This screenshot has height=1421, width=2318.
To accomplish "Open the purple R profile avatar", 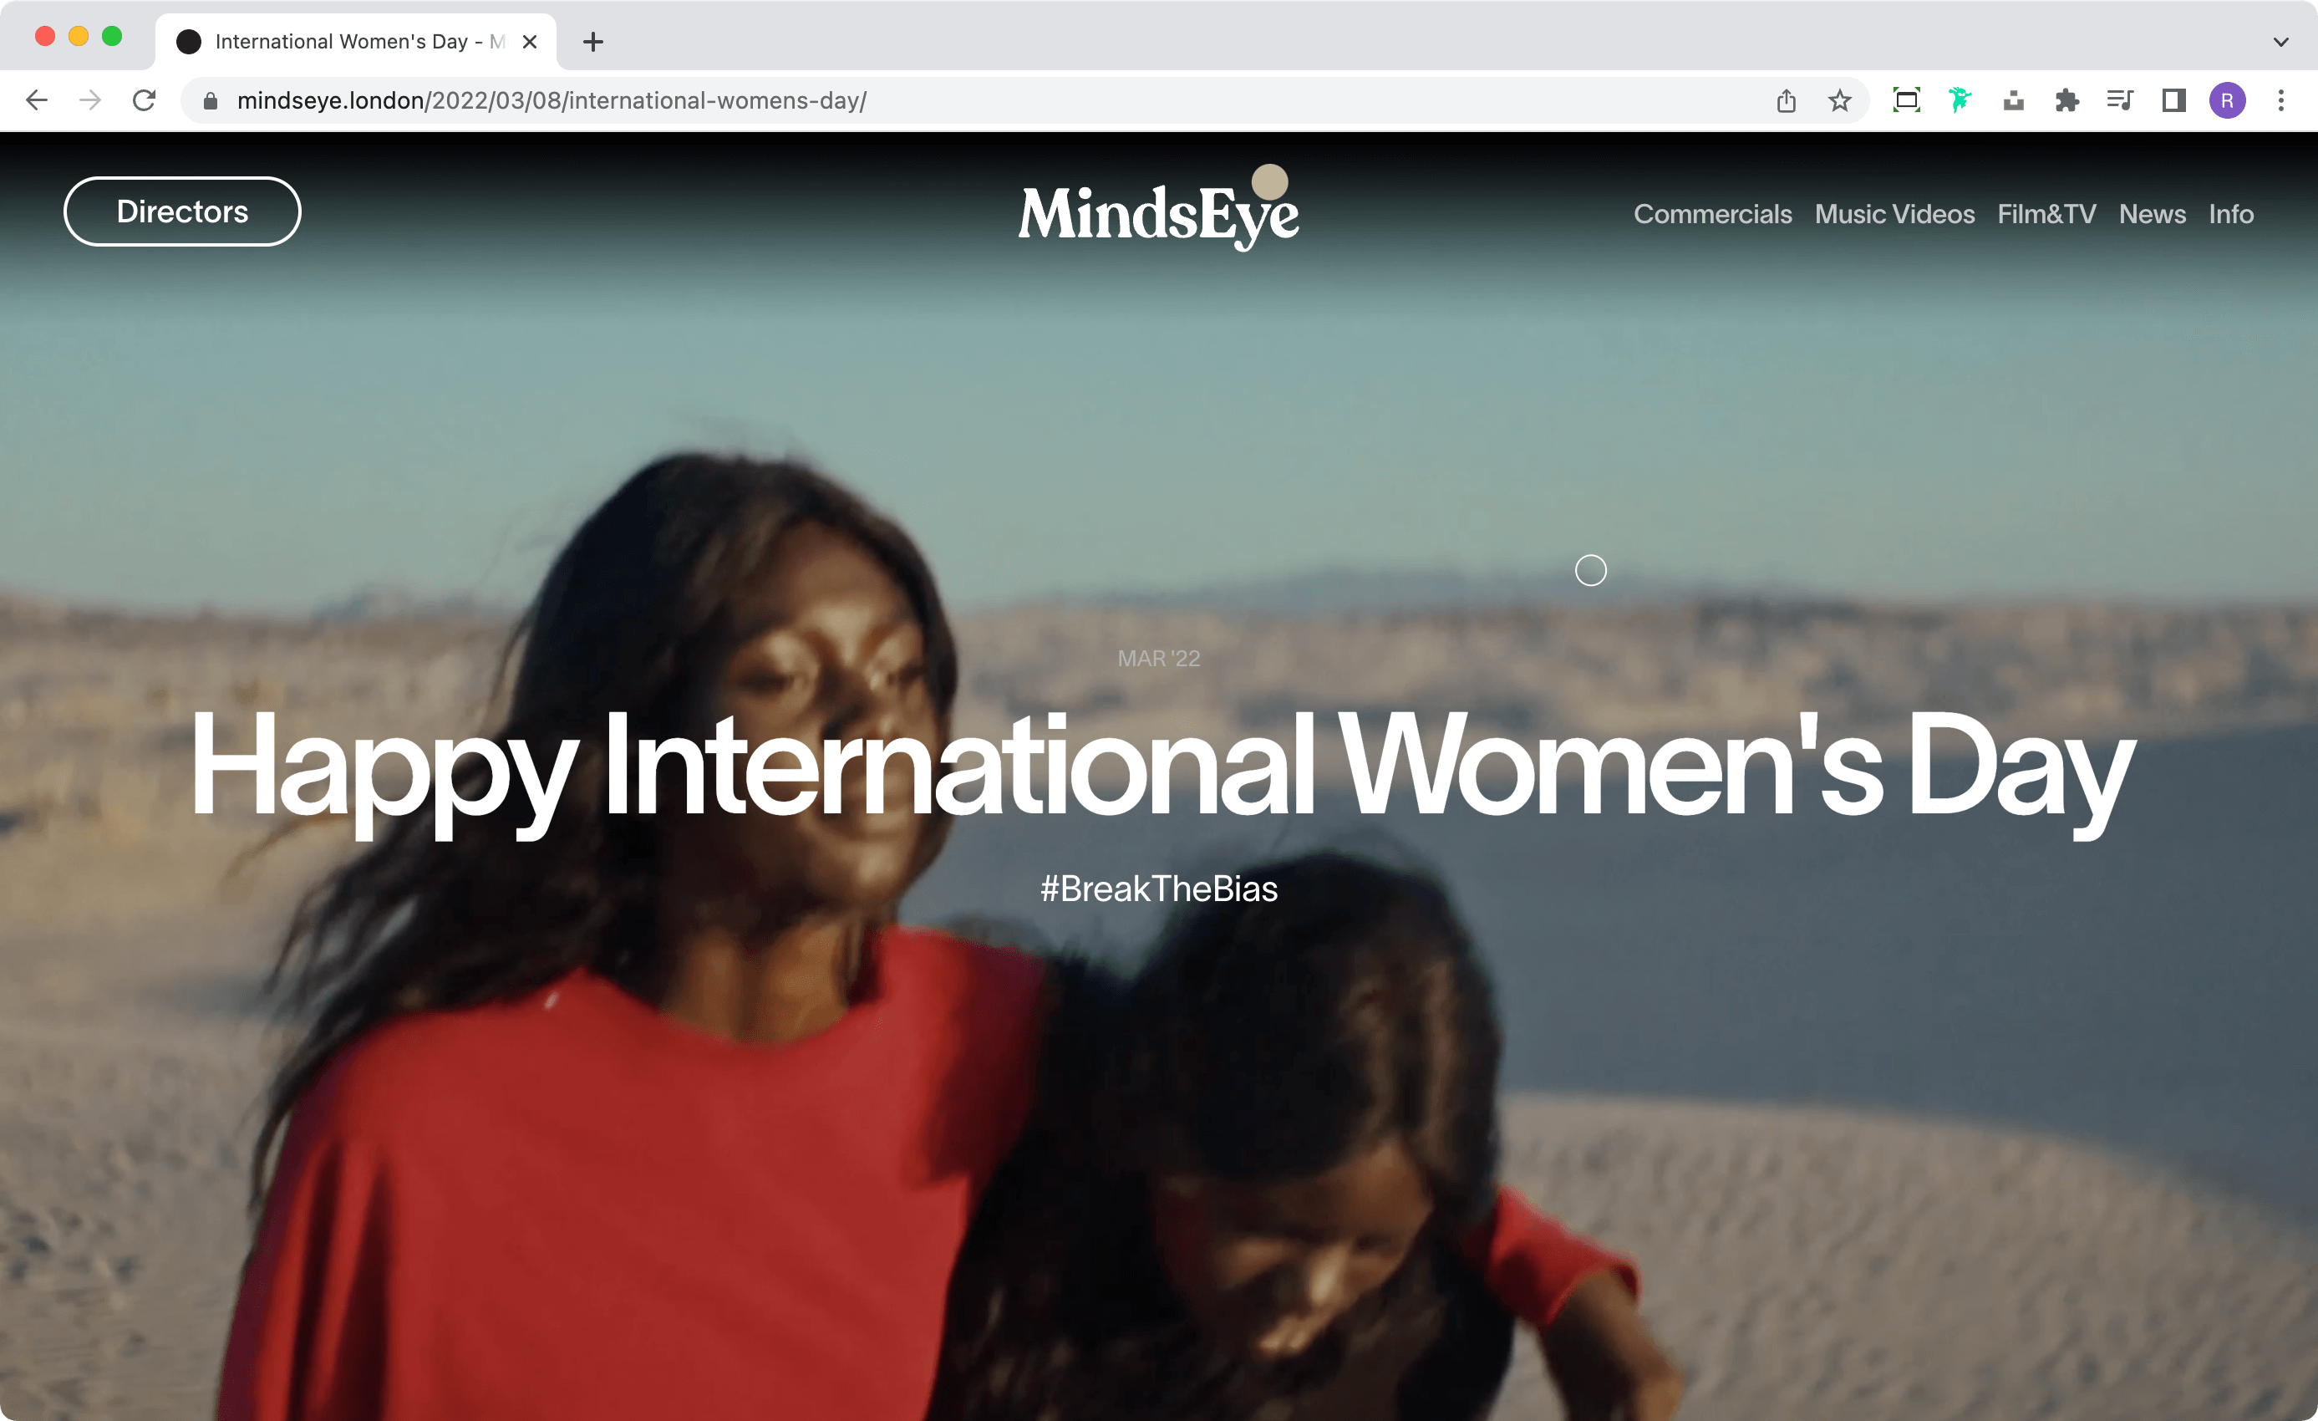I will (2227, 100).
